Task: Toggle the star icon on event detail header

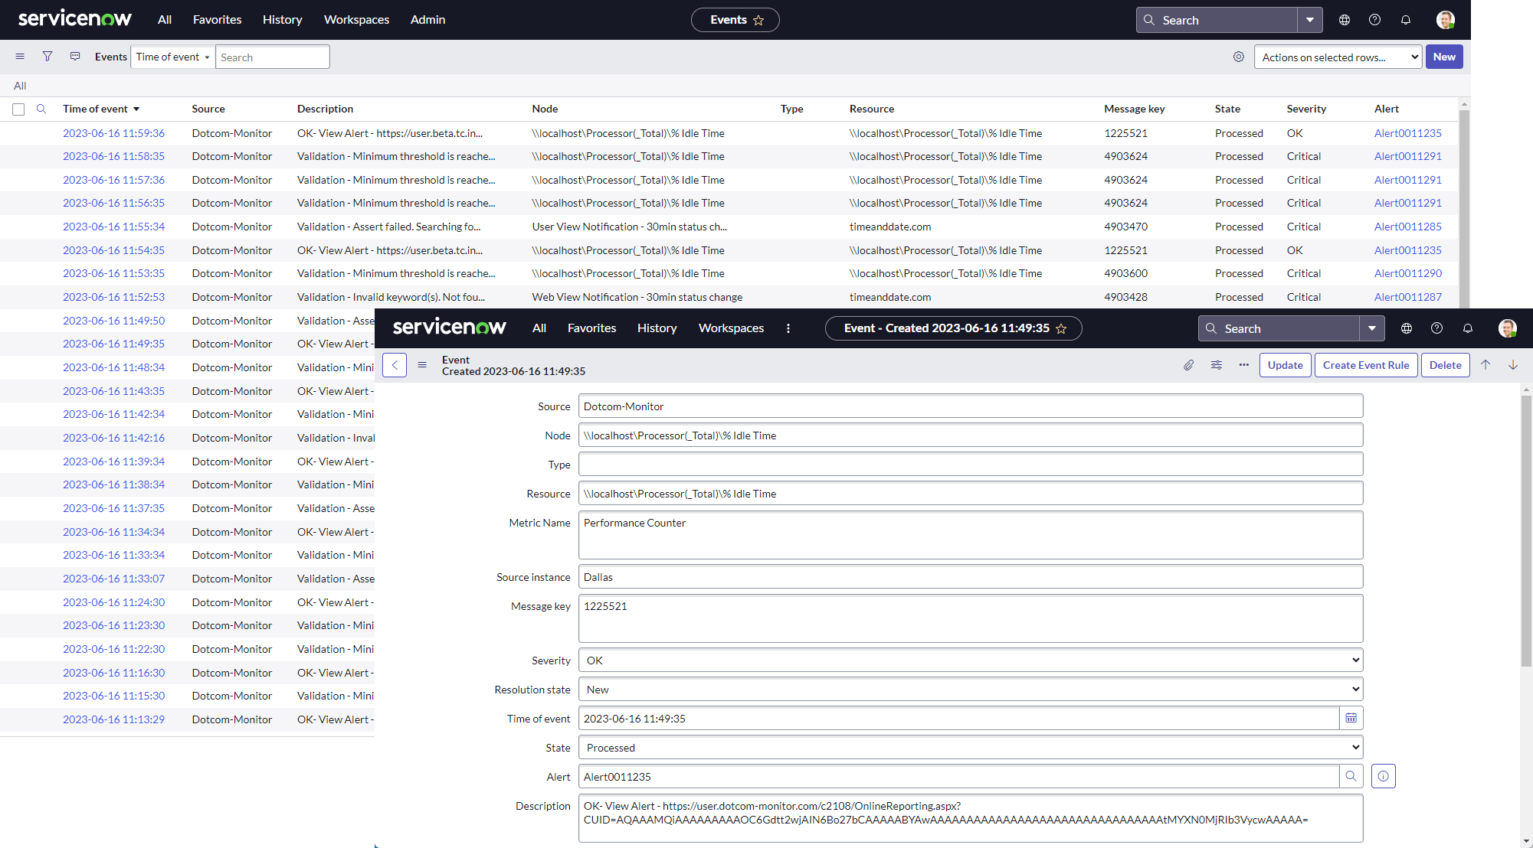Action: pyautogui.click(x=1064, y=328)
